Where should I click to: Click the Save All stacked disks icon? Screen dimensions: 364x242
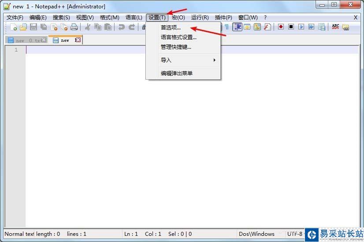[44, 27]
